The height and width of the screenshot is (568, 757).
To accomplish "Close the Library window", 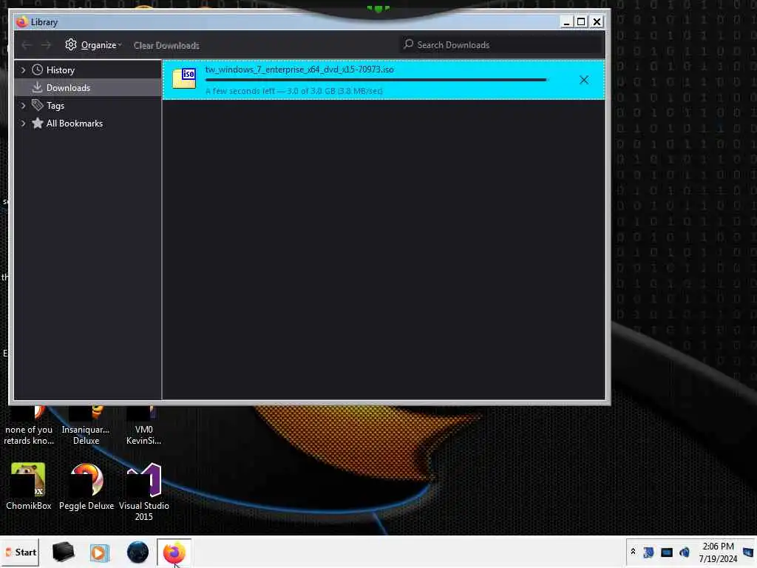I will click(597, 21).
